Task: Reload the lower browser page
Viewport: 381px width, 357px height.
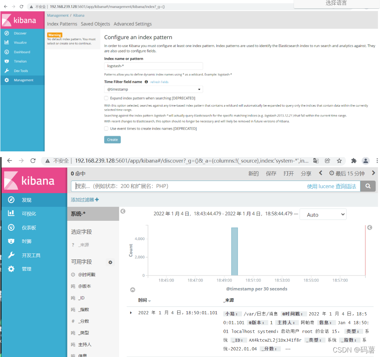Action: (x=33, y=160)
